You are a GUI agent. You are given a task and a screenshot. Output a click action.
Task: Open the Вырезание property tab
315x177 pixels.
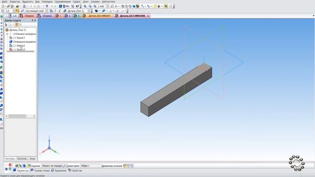[x=59, y=171]
